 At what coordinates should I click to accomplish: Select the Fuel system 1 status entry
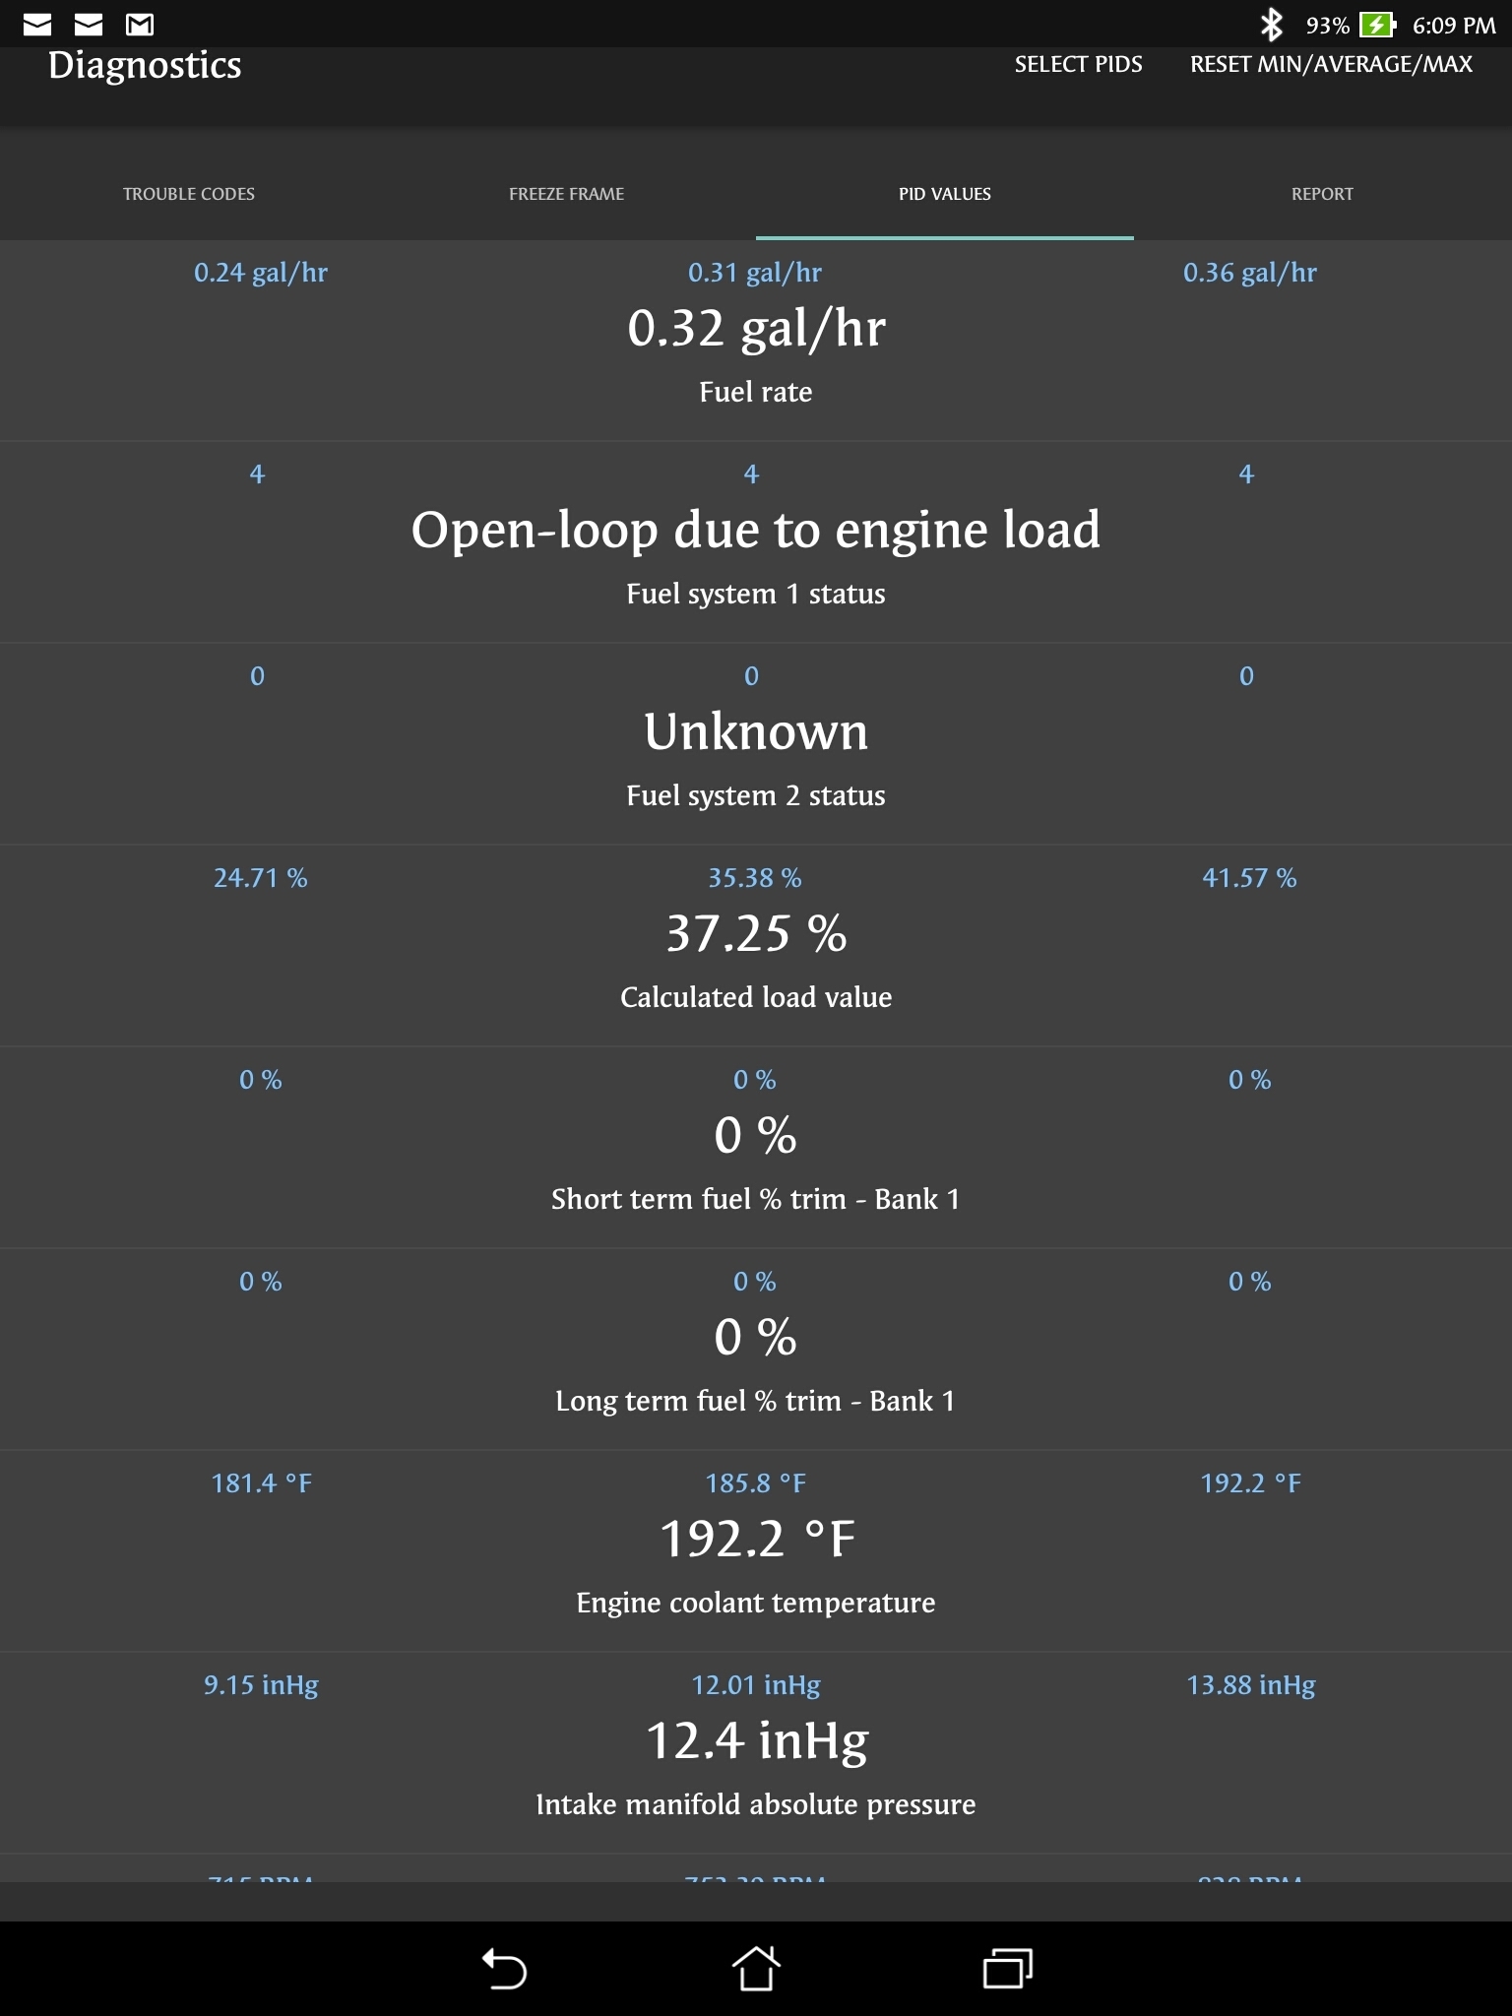(x=756, y=531)
